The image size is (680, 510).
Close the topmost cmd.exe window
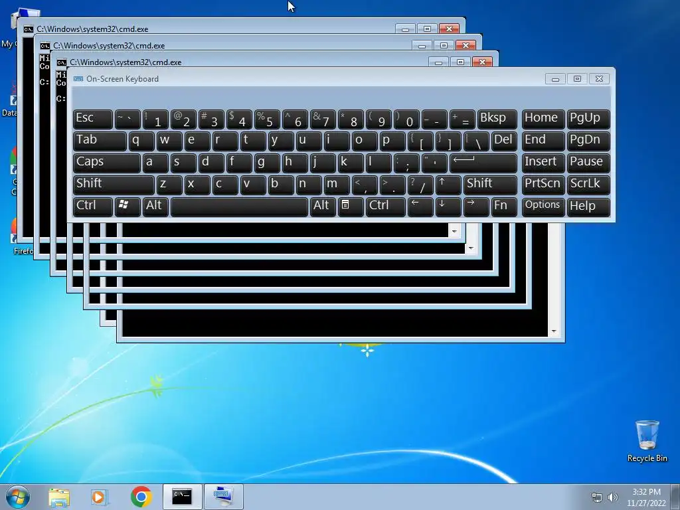449,29
